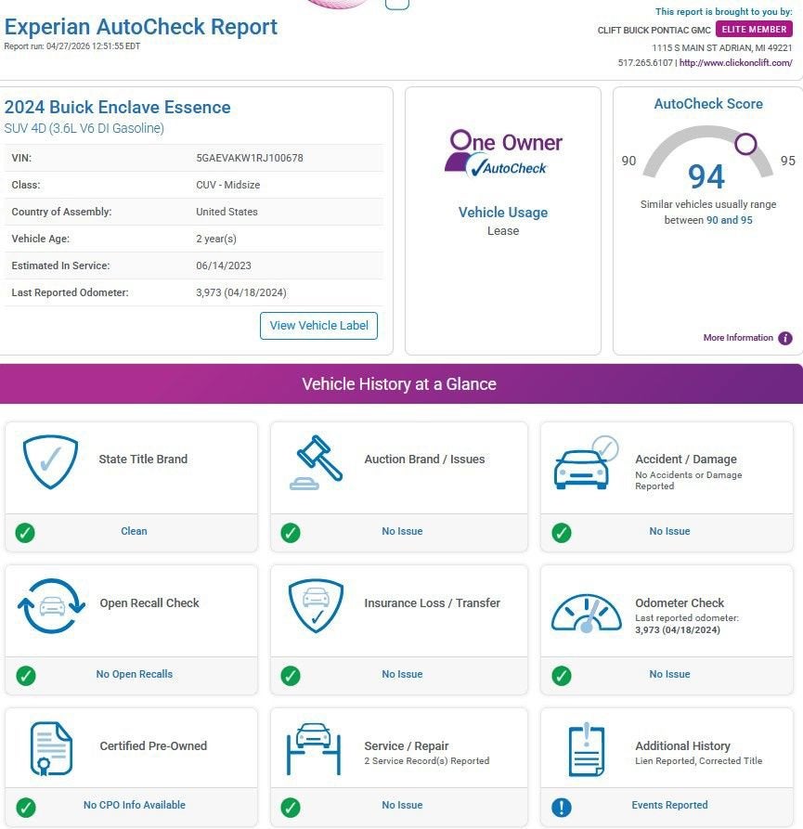Click the More Information info icon

785,338
